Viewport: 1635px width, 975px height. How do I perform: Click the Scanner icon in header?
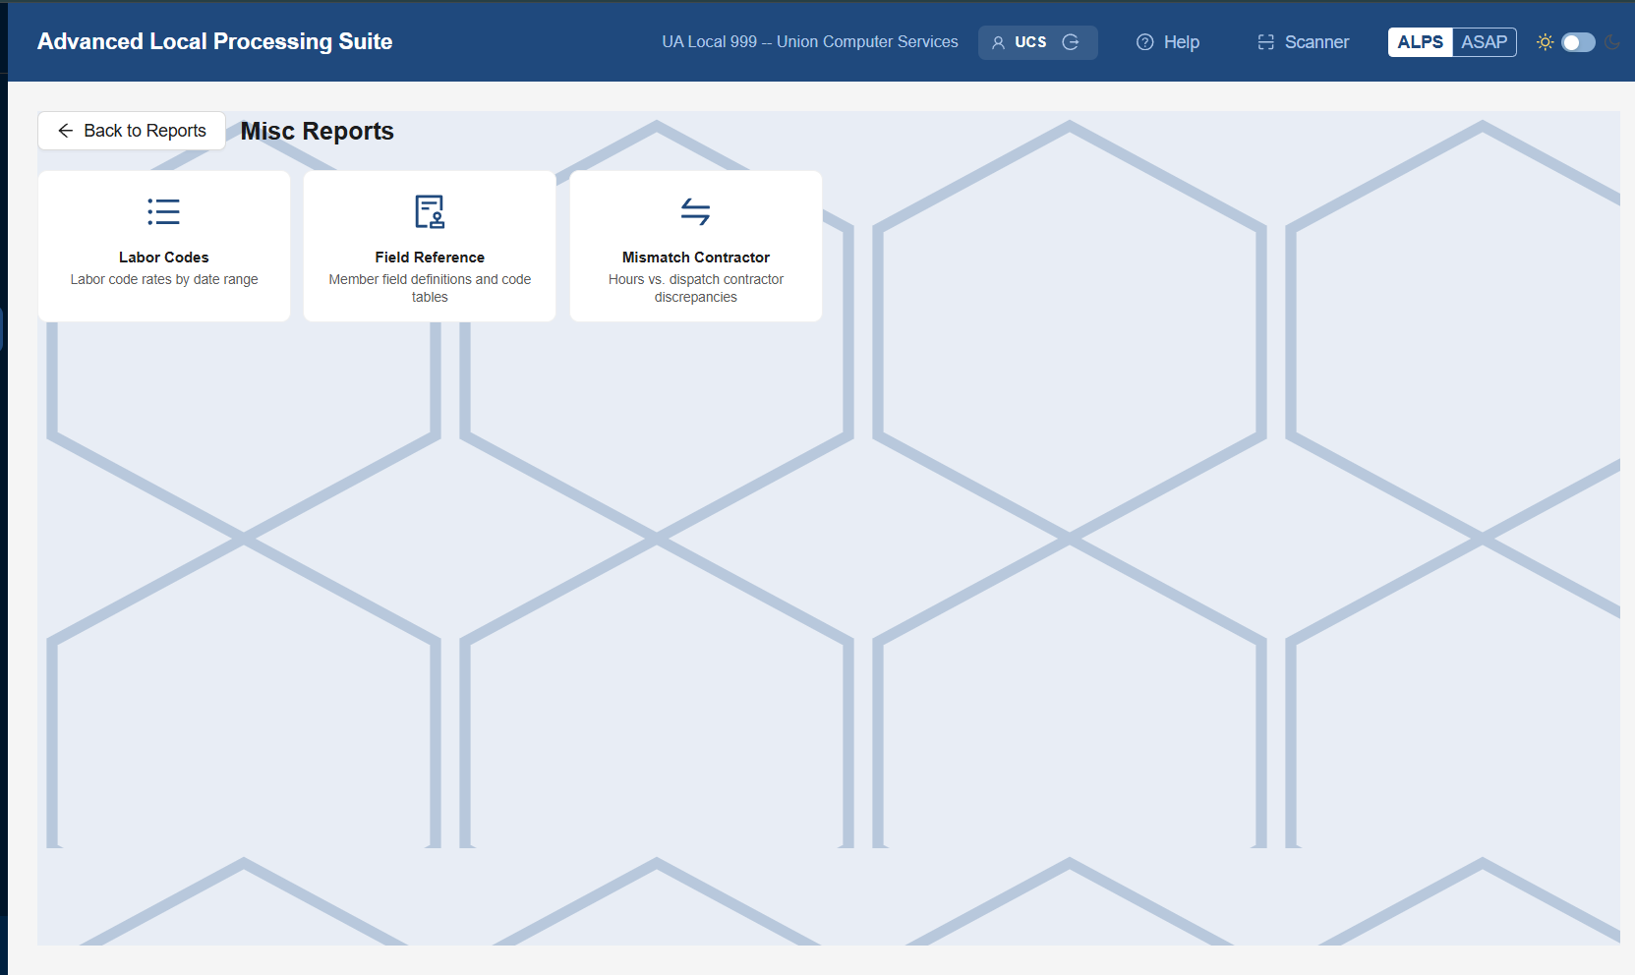(x=1265, y=42)
